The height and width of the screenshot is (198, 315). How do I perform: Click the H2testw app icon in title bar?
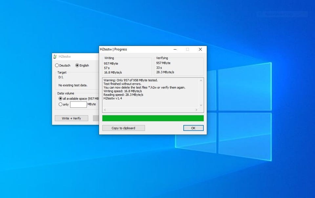(55, 57)
